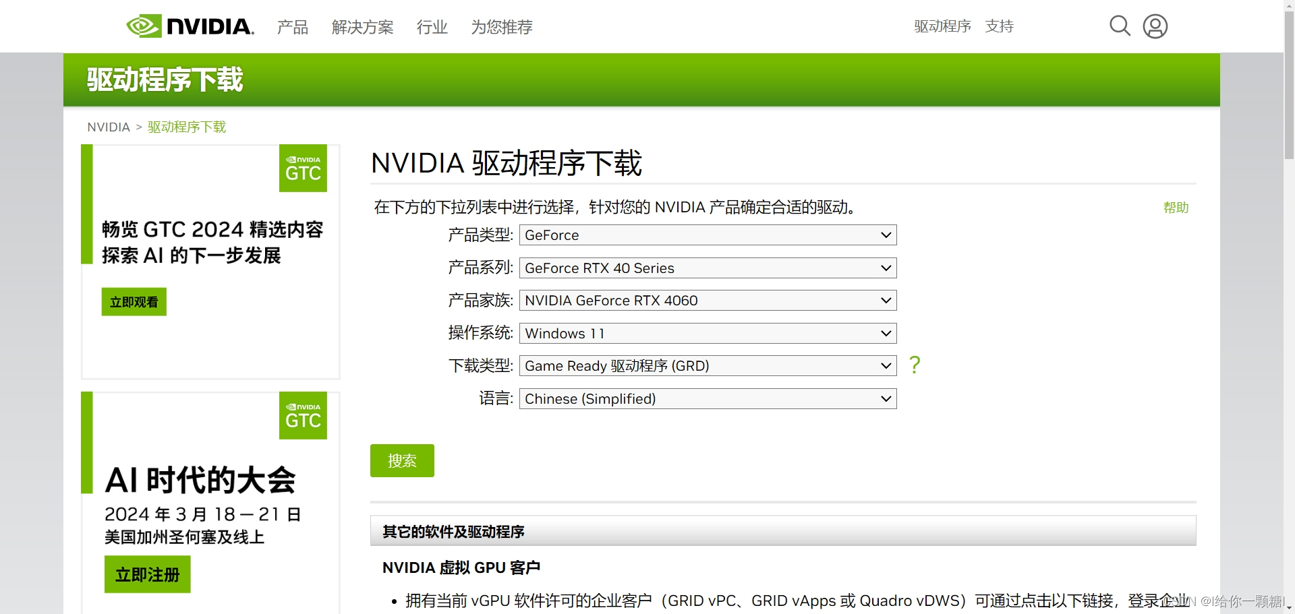Open the 产品 menu
Image resolution: width=1295 pixels, height=614 pixels.
[293, 27]
